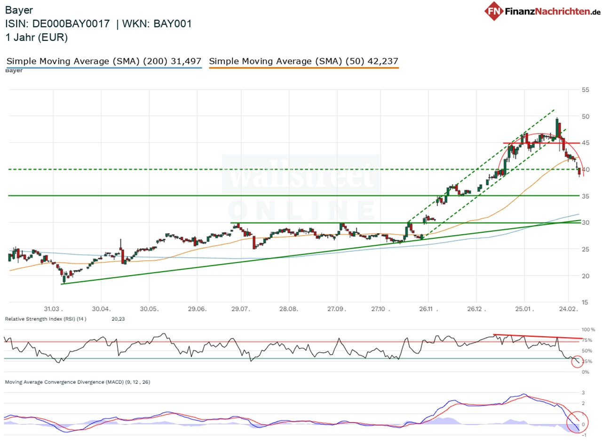Select the SMA (50) indicator label
602x442 pixels.
pyautogui.click(x=303, y=61)
